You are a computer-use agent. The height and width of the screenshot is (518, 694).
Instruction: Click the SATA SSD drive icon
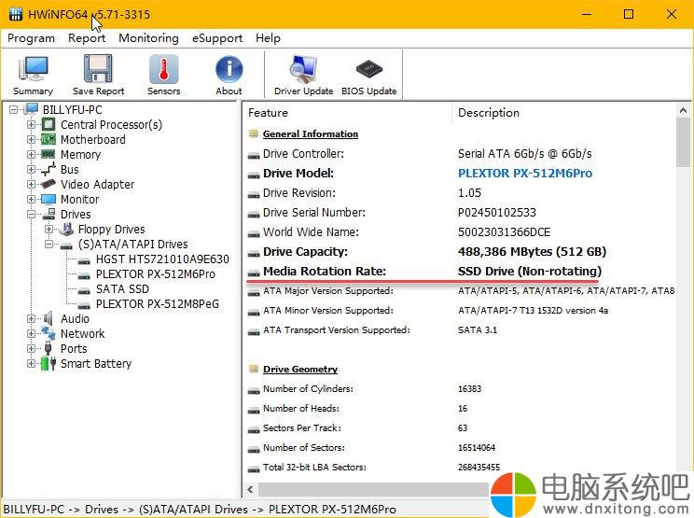(84, 291)
